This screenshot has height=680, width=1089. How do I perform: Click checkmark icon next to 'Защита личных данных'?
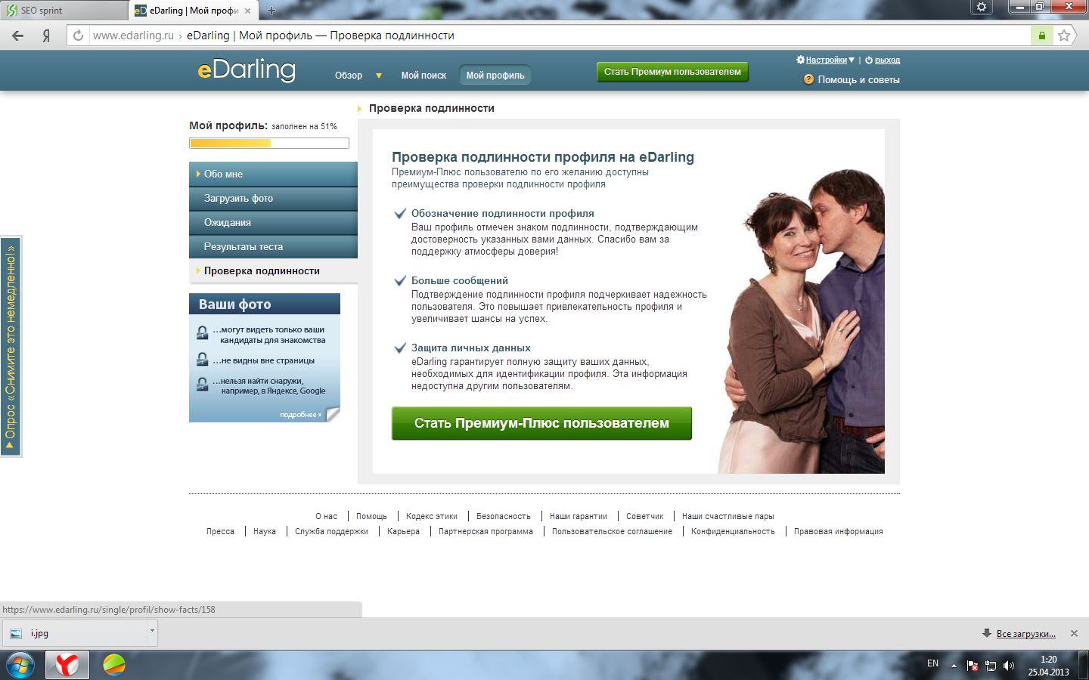pyautogui.click(x=401, y=348)
